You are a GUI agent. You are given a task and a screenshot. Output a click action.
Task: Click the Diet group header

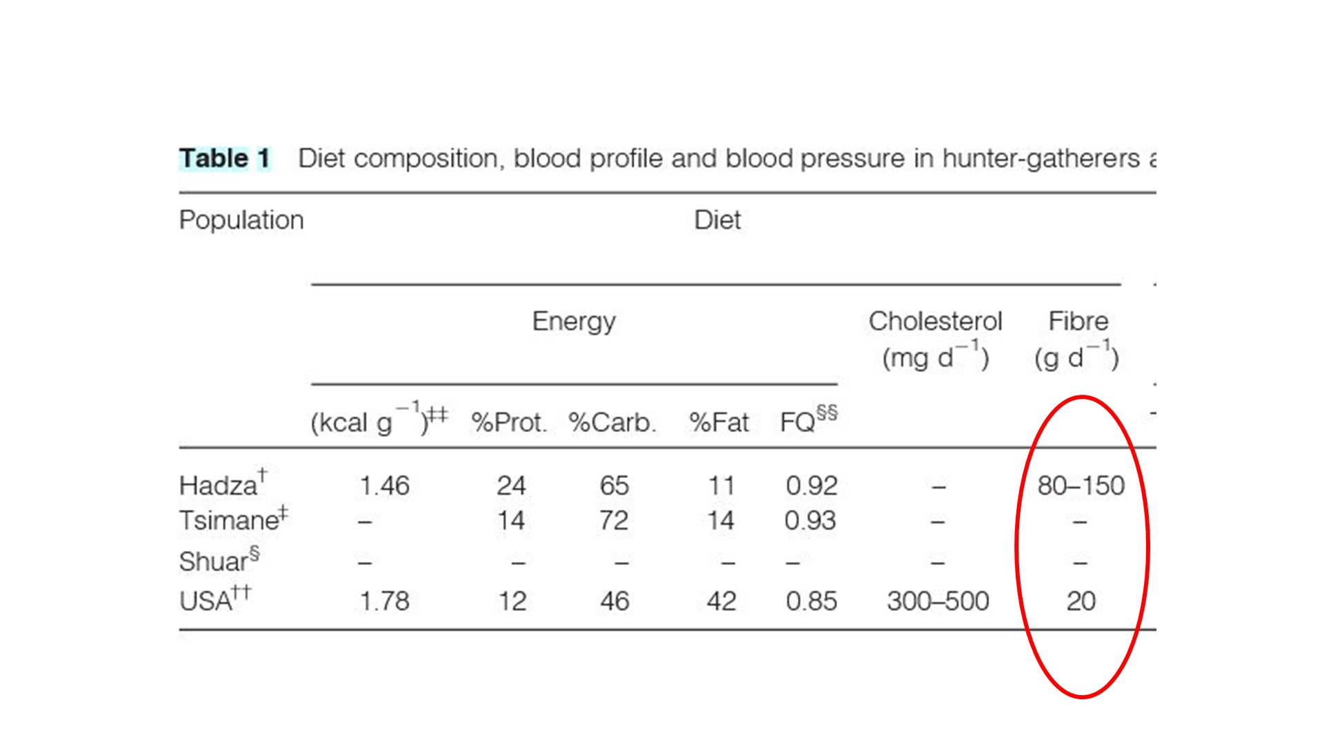tap(717, 220)
